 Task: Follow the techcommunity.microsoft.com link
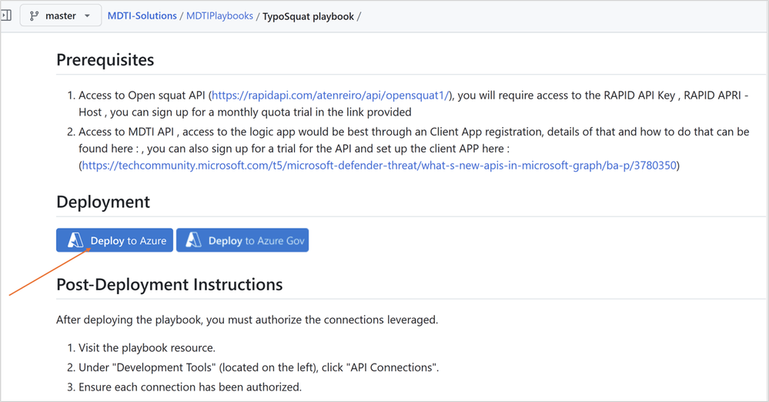point(379,166)
